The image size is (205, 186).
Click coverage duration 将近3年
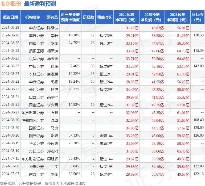pyautogui.click(x=106, y=43)
